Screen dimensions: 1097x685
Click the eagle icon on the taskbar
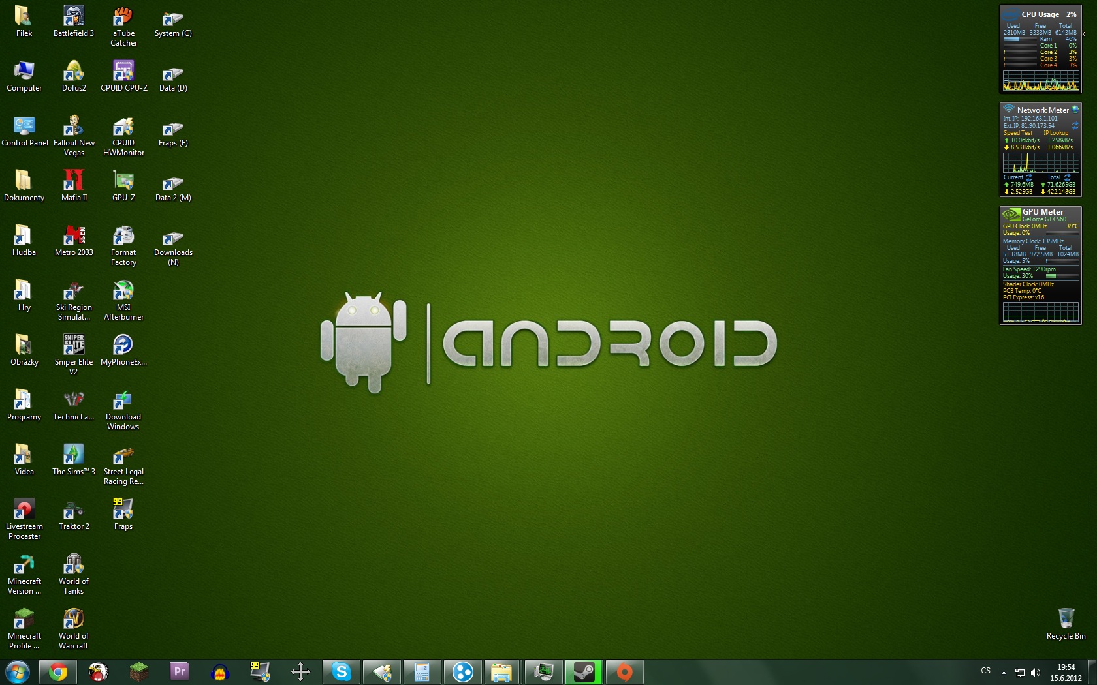99,672
